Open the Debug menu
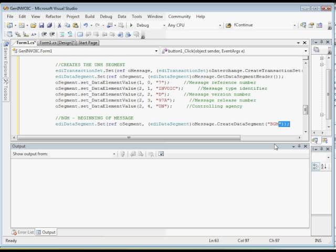The image size is (336, 252). [x=106, y=16]
